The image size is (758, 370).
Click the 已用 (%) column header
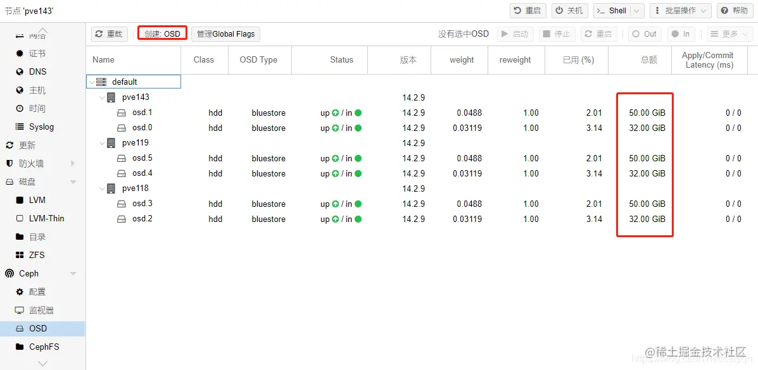tap(576, 60)
